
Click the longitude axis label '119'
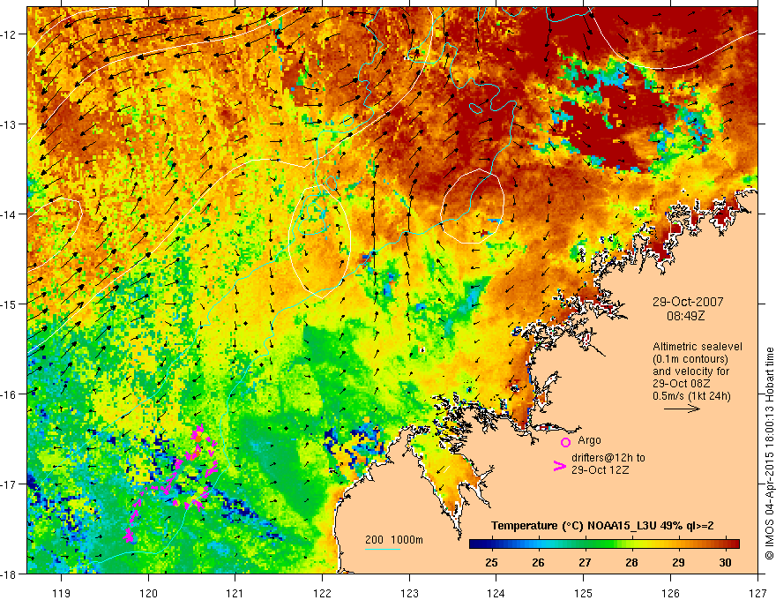click(x=62, y=593)
